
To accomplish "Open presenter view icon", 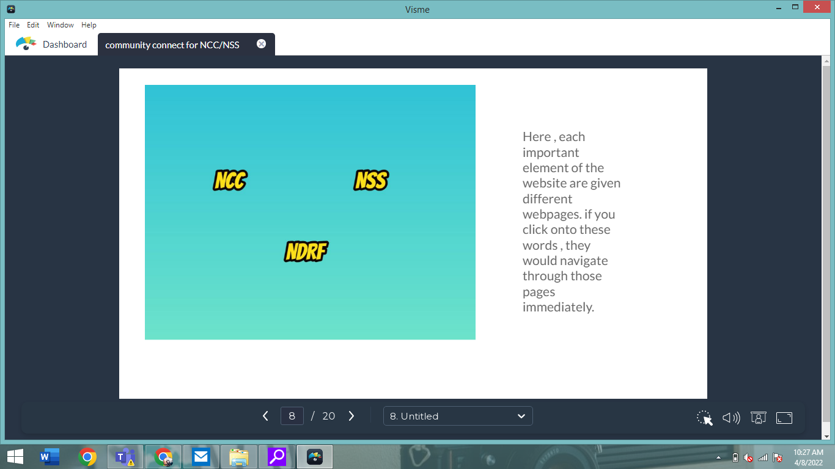I will pos(758,418).
